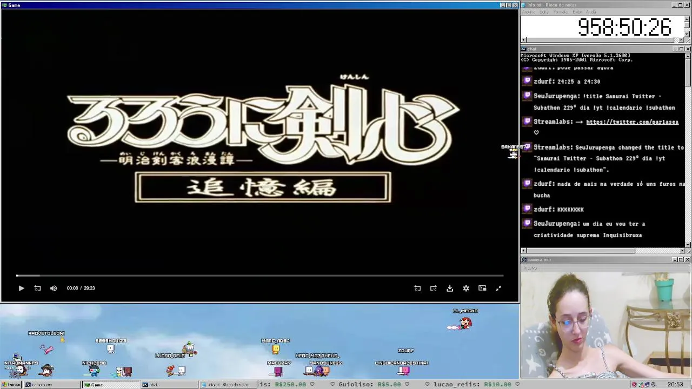Click the 958:50:26 timer text in Notepad
This screenshot has height=389, width=692.
[625, 27]
